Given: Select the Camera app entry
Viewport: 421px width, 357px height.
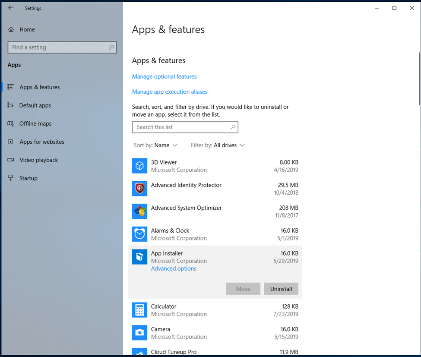Looking at the screenshot, I should tap(161, 329).
